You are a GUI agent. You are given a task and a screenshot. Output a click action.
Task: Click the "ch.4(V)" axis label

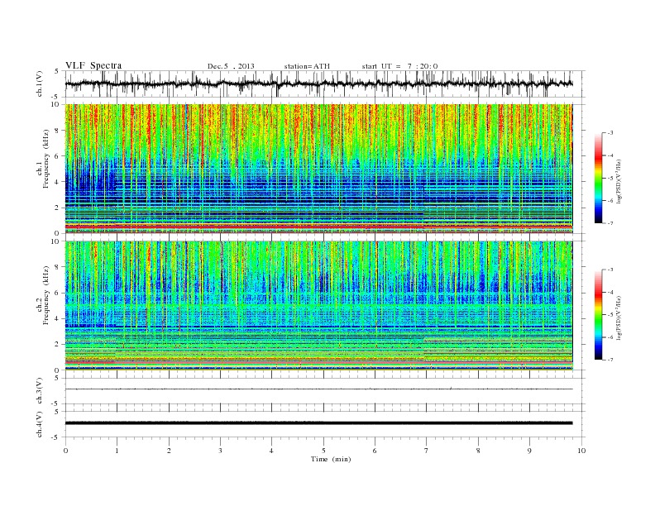click(x=39, y=424)
